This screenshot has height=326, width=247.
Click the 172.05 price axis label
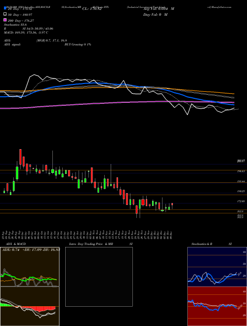click(241, 201)
